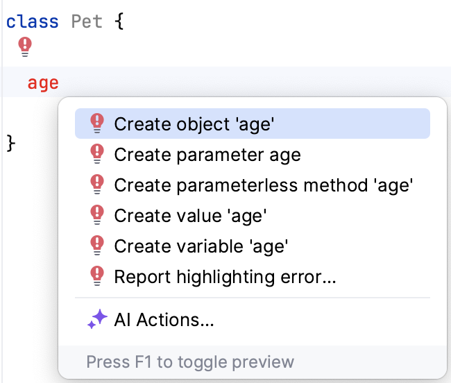Choose Create variable 'age' action

click(x=201, y=246)
